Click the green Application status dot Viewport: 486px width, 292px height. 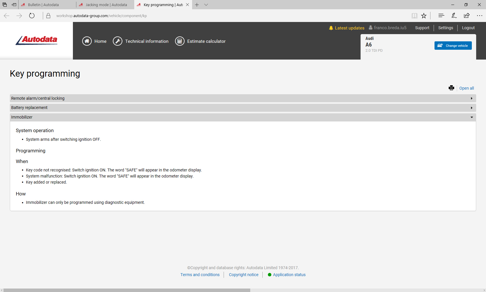tap(270, 275)
